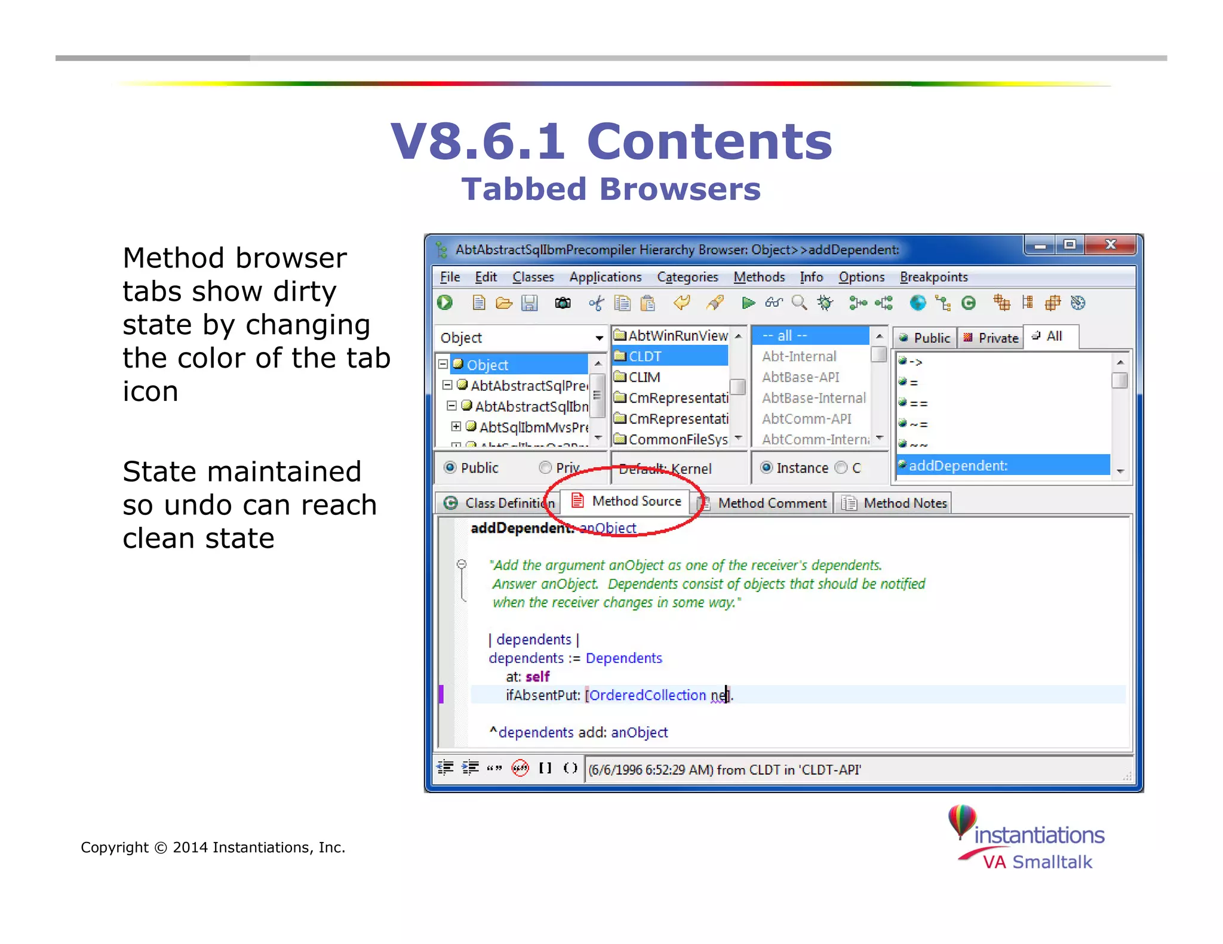The height and width of the screenshot is (944, 1223).
Task: Collapse the comment fold marker in source editor
Action: tap(462, 564)
